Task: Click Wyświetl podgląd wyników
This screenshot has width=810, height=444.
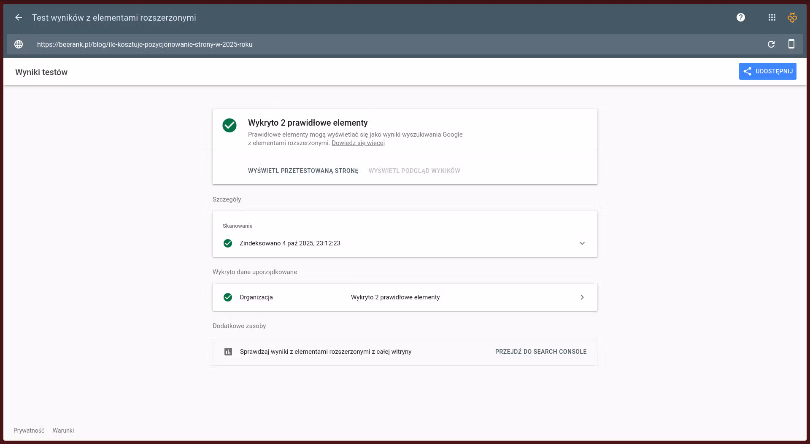Action: (414, 171)
